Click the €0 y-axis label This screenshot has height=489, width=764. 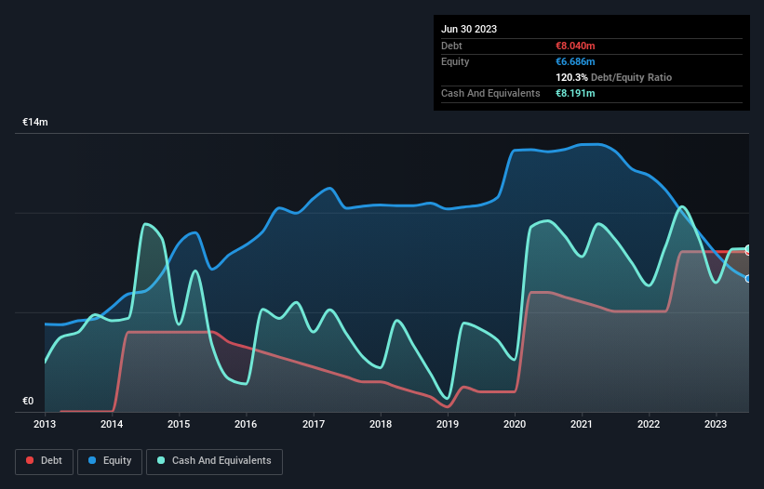[28, 401]
